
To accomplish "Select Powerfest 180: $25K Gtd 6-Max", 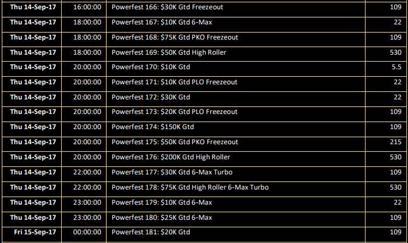I will pos(162,217).
